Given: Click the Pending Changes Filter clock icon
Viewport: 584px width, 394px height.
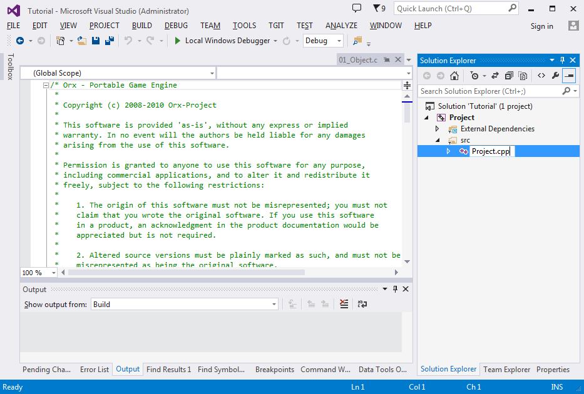Looking at the screenshot, I should [x=474, y=76].
